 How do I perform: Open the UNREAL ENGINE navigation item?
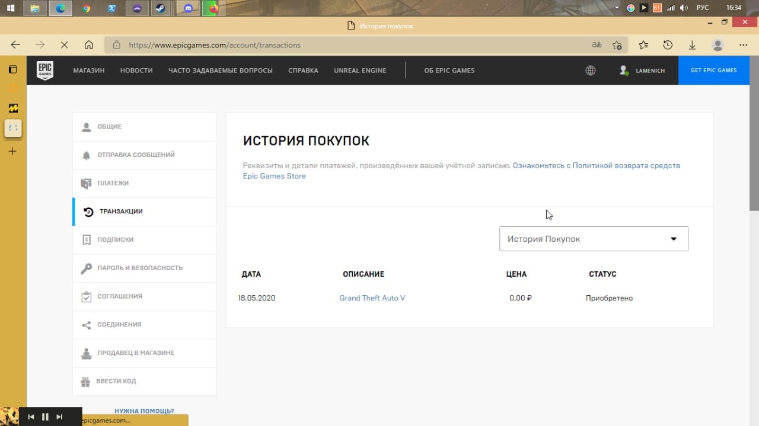(360, 71)
